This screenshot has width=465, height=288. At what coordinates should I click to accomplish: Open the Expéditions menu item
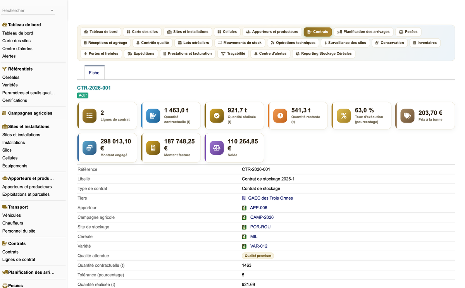[141, 53]
